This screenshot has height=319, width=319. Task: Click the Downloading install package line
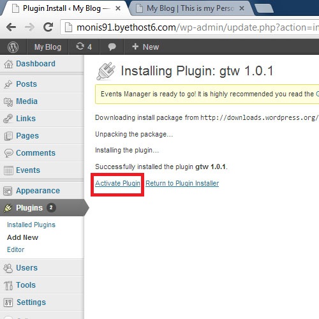coord(207,117)
